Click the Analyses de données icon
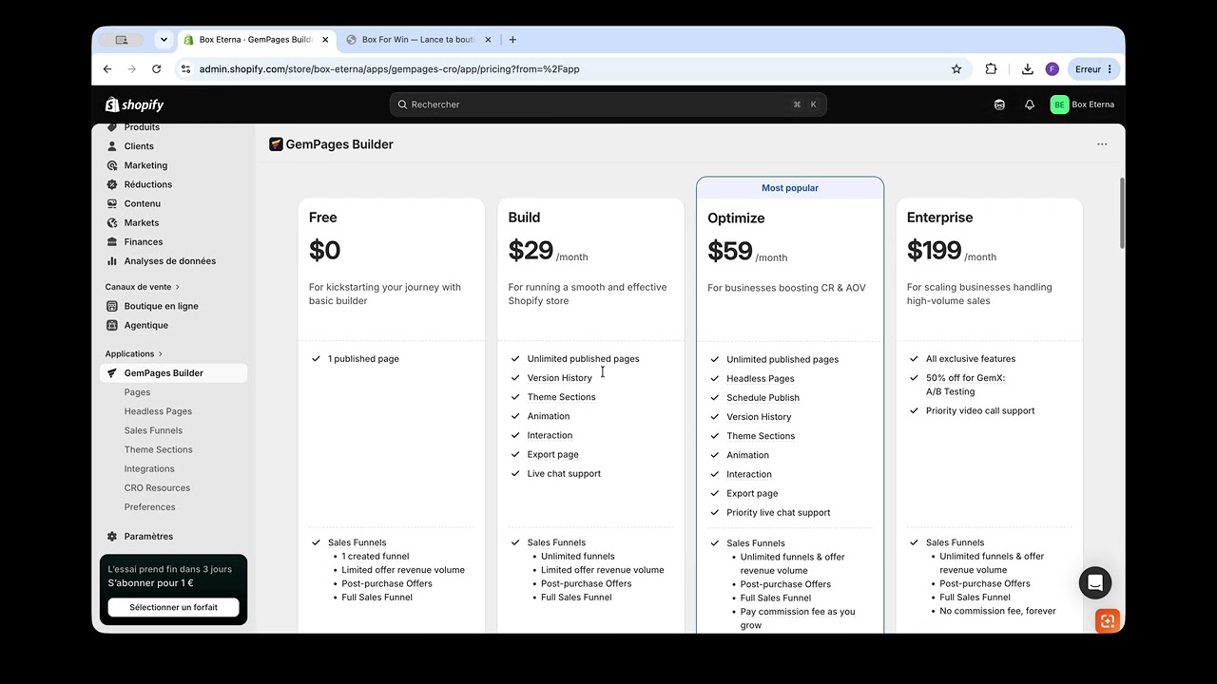This screenshot has height=684, width=1217. coord(112,260)
